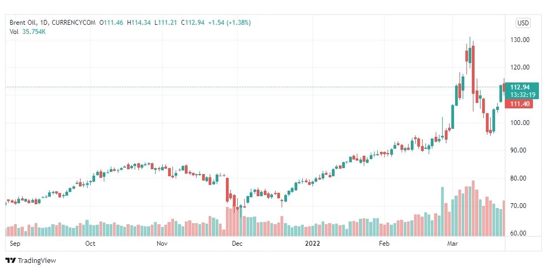Click the 2022 date axis label

tap(312, 244)
